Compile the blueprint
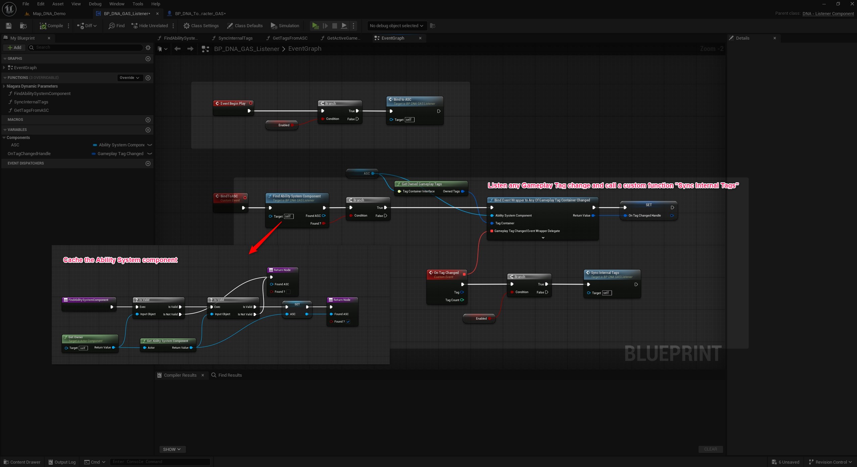Screen dimensions: 857x467 coord(51,26)
